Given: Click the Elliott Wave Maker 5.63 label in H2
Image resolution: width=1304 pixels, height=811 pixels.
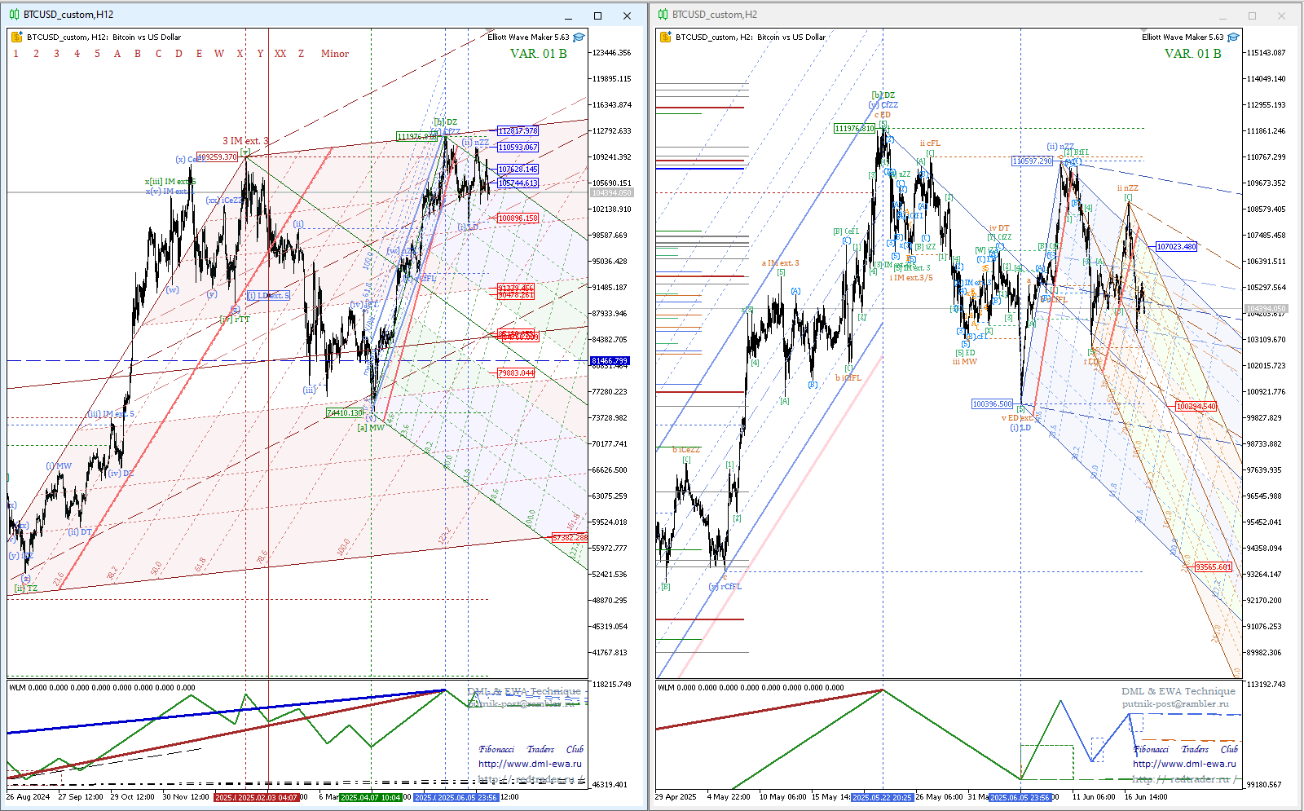Looking at the screenshot, I should (x=1183, y=37).
